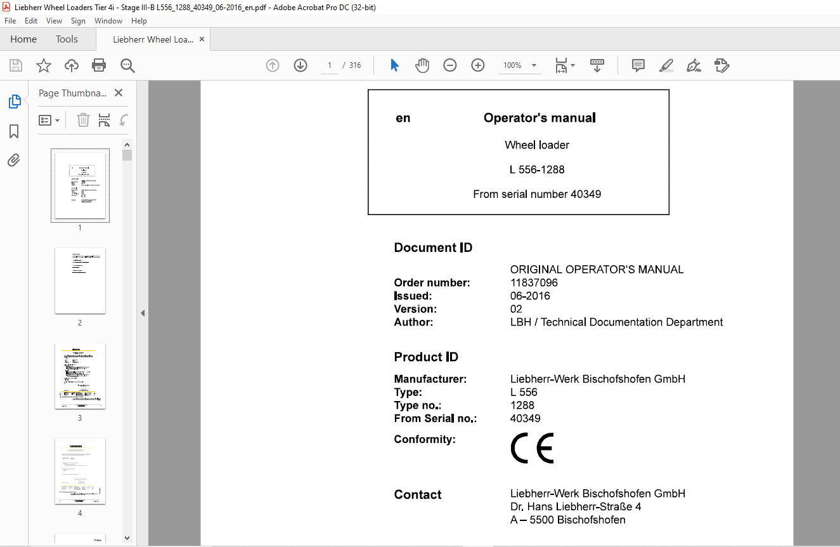Screen dimensions: 840x547
Task: Click the "Document ID" heading
Action: coord(433,247)
